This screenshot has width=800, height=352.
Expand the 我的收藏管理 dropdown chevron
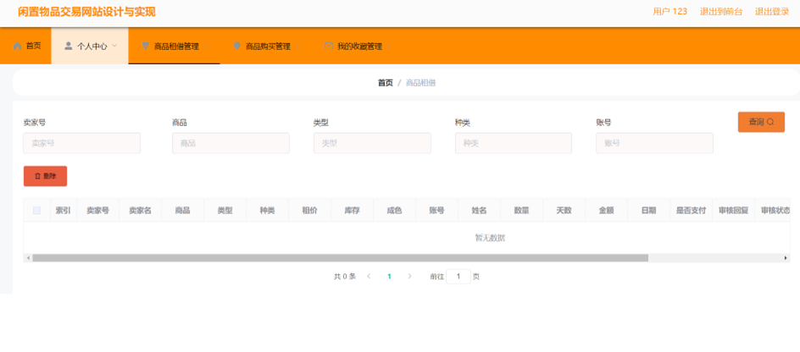click(389, 47)
